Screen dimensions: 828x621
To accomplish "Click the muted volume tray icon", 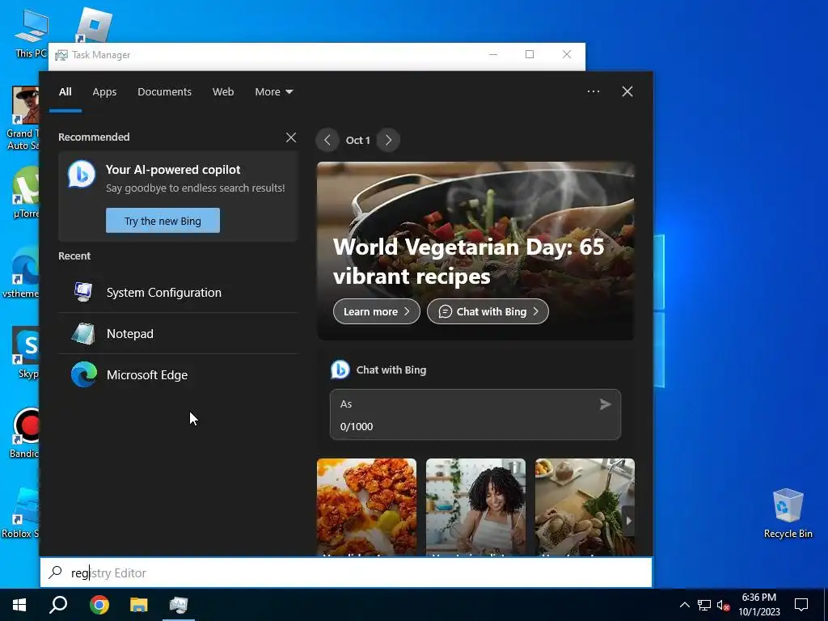I will point(724,605).
